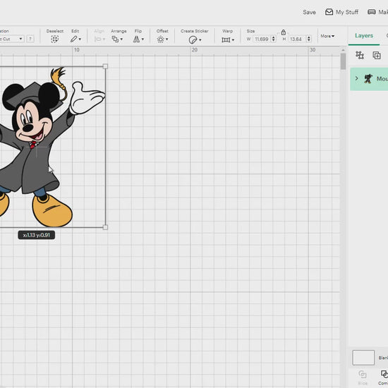
Task: Click the height size input field
Action: click(297, 39)
